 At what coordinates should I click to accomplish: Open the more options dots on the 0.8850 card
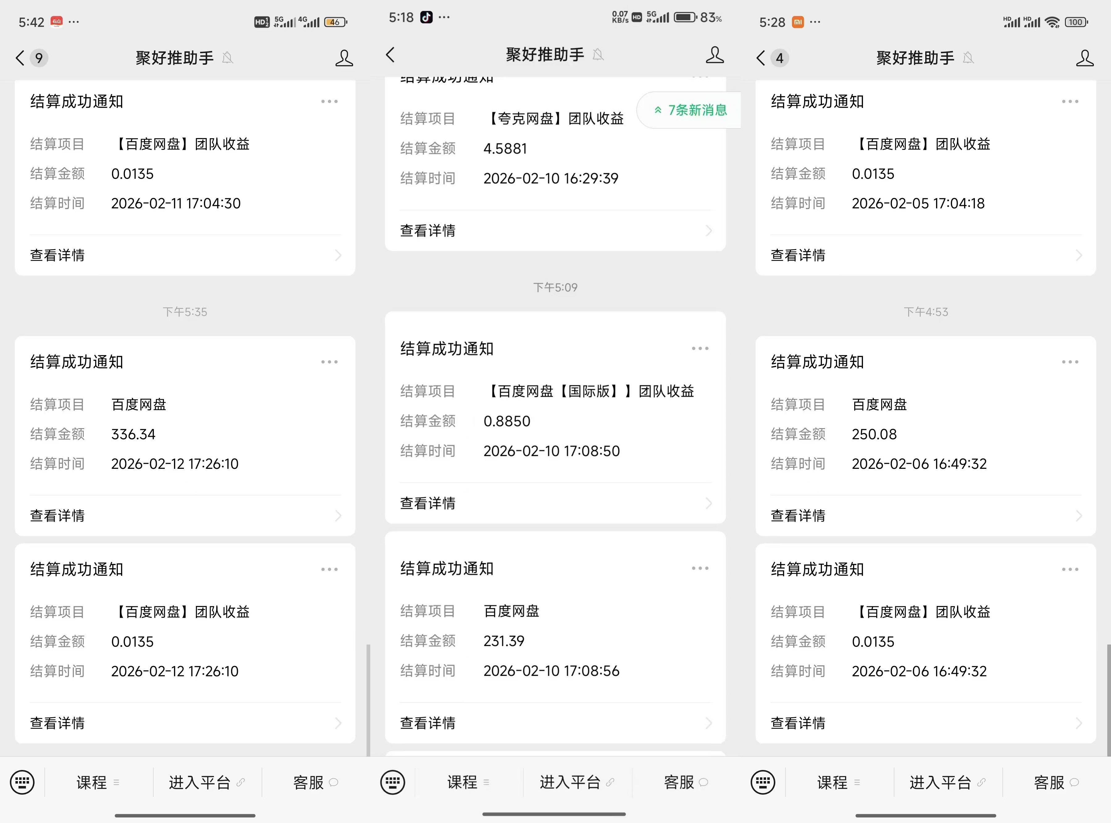700,348
